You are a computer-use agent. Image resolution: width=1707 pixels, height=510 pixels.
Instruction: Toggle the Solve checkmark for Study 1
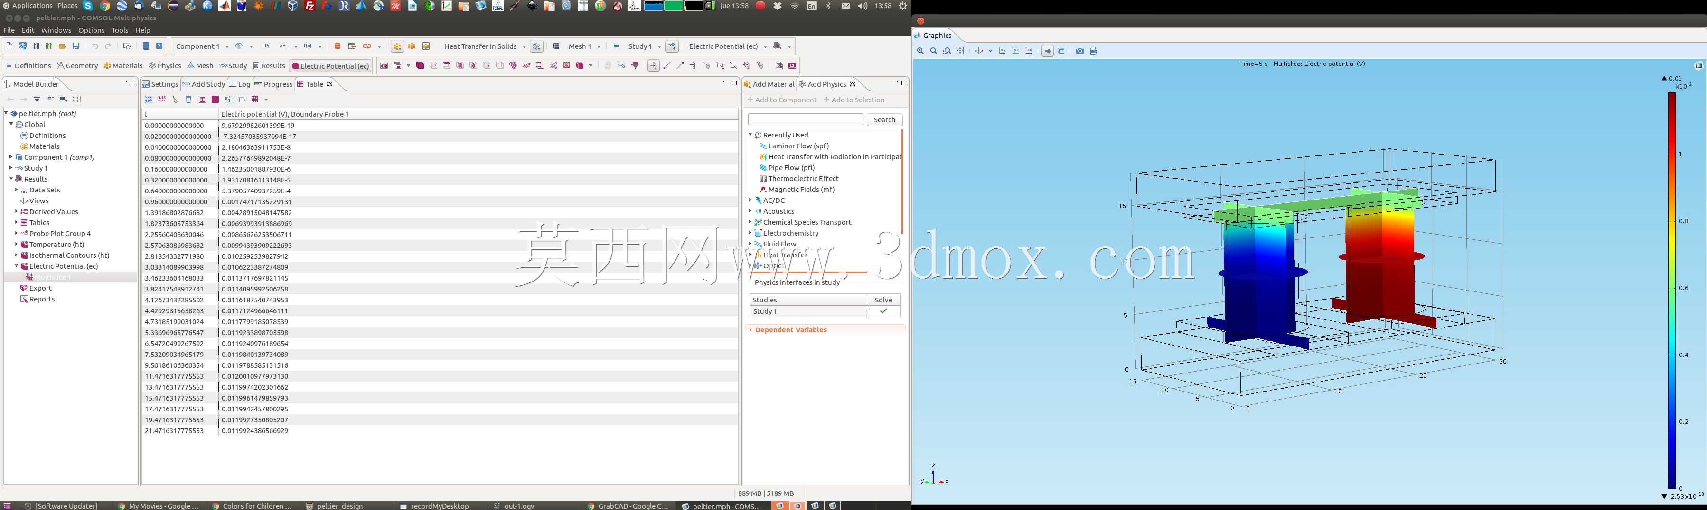883,311
